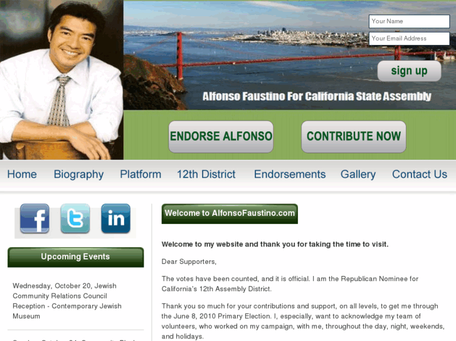Screen dimensions: 456x341
Task: Go to the Home menu item
Action: (x=22, y=175)
